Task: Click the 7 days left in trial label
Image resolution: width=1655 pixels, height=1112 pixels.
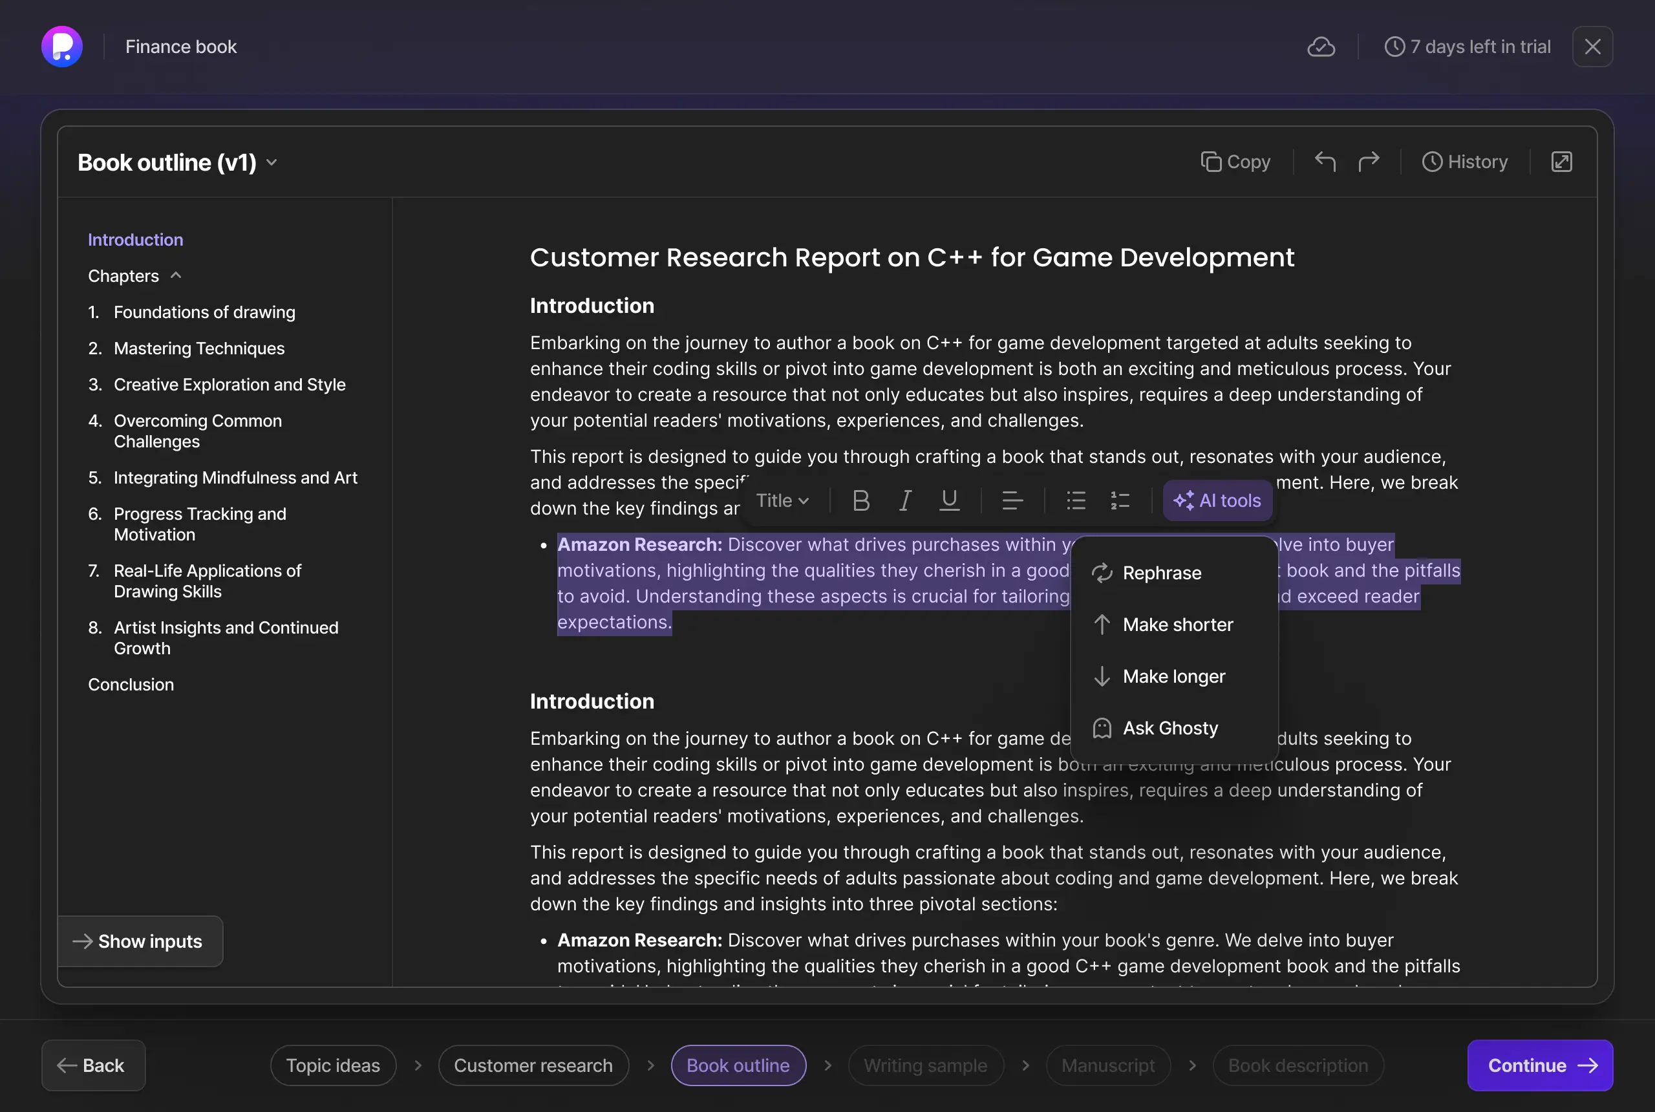Action: [x=1480, y=47]
